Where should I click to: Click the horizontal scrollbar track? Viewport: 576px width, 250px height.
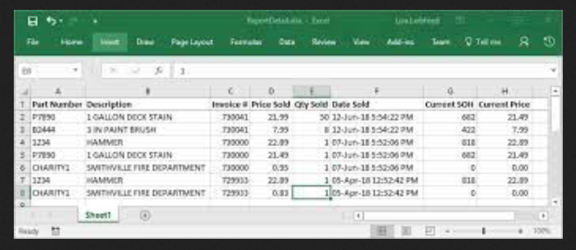[526, 216]
